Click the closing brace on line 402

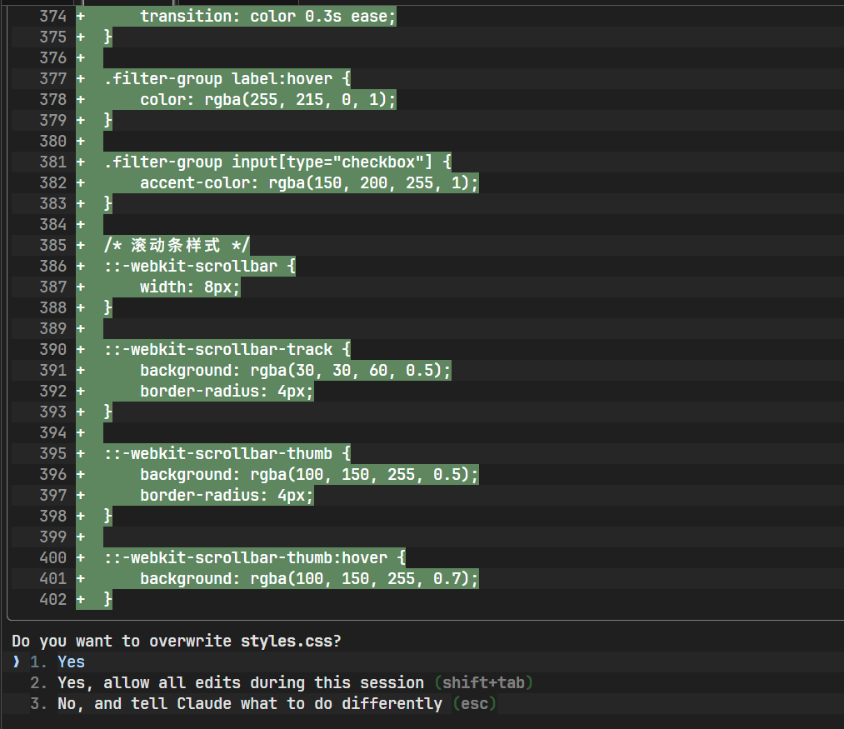coord(108,599)
